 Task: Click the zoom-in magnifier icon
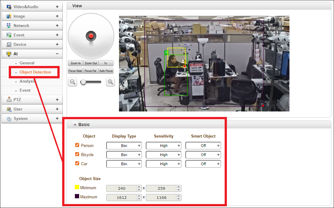click(x=110, y=82)
